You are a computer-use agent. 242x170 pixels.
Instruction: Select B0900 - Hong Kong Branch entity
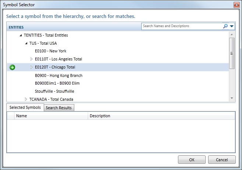click(x=58, y=75)
